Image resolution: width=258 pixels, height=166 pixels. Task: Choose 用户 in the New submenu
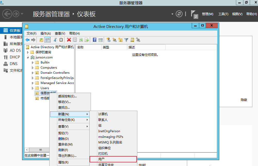(x=113, y=159)
